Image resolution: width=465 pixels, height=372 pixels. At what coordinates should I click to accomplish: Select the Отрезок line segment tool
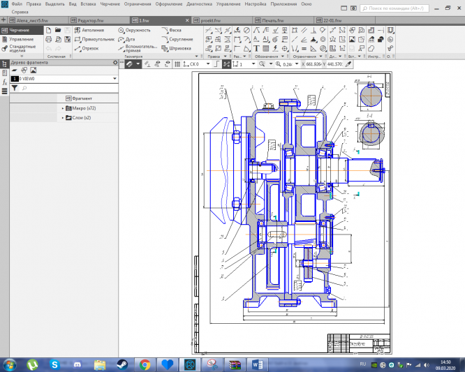click(x=87, y=48)
